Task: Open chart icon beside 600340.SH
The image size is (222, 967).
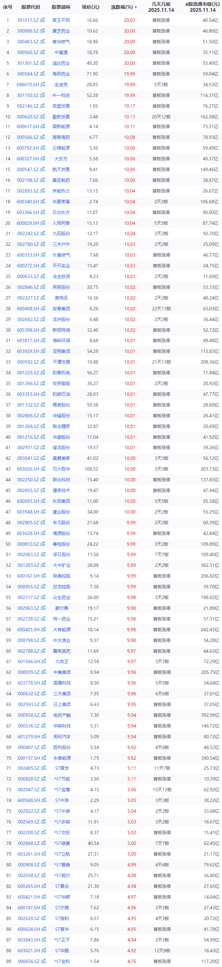Action: 42,202
